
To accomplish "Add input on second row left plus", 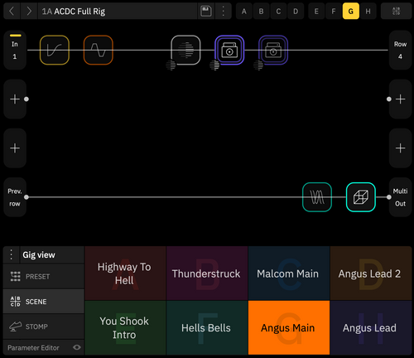I will 15,99.
